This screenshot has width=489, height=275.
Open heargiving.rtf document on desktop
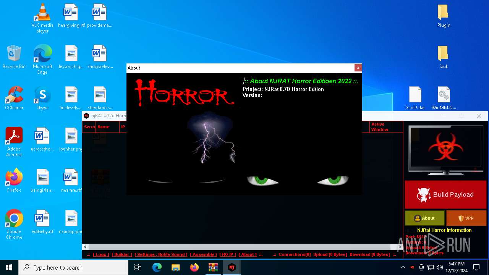click(x=71, y=16)
